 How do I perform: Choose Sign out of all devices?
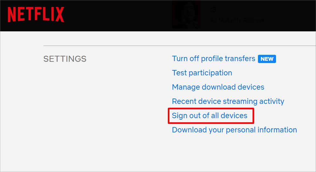pos(210,116)
